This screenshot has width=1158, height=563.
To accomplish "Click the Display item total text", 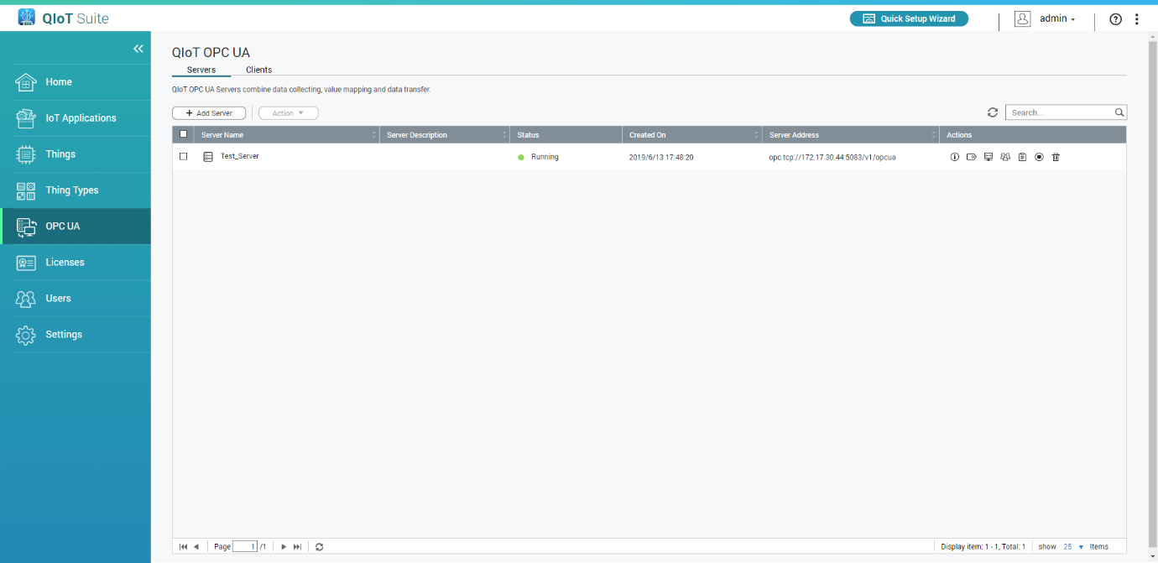I will pyautogui.click(x=983, y=547).
